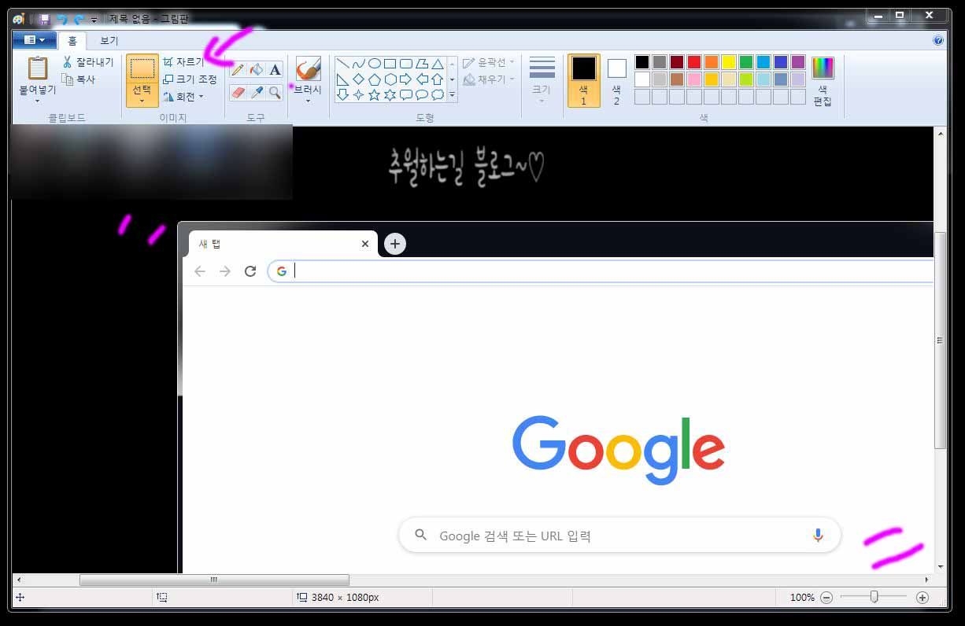Pick the Hexagon shape
The image size is (965, 626).
[x=390, y=79]
